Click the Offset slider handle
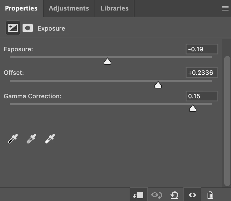 [158, 85]
